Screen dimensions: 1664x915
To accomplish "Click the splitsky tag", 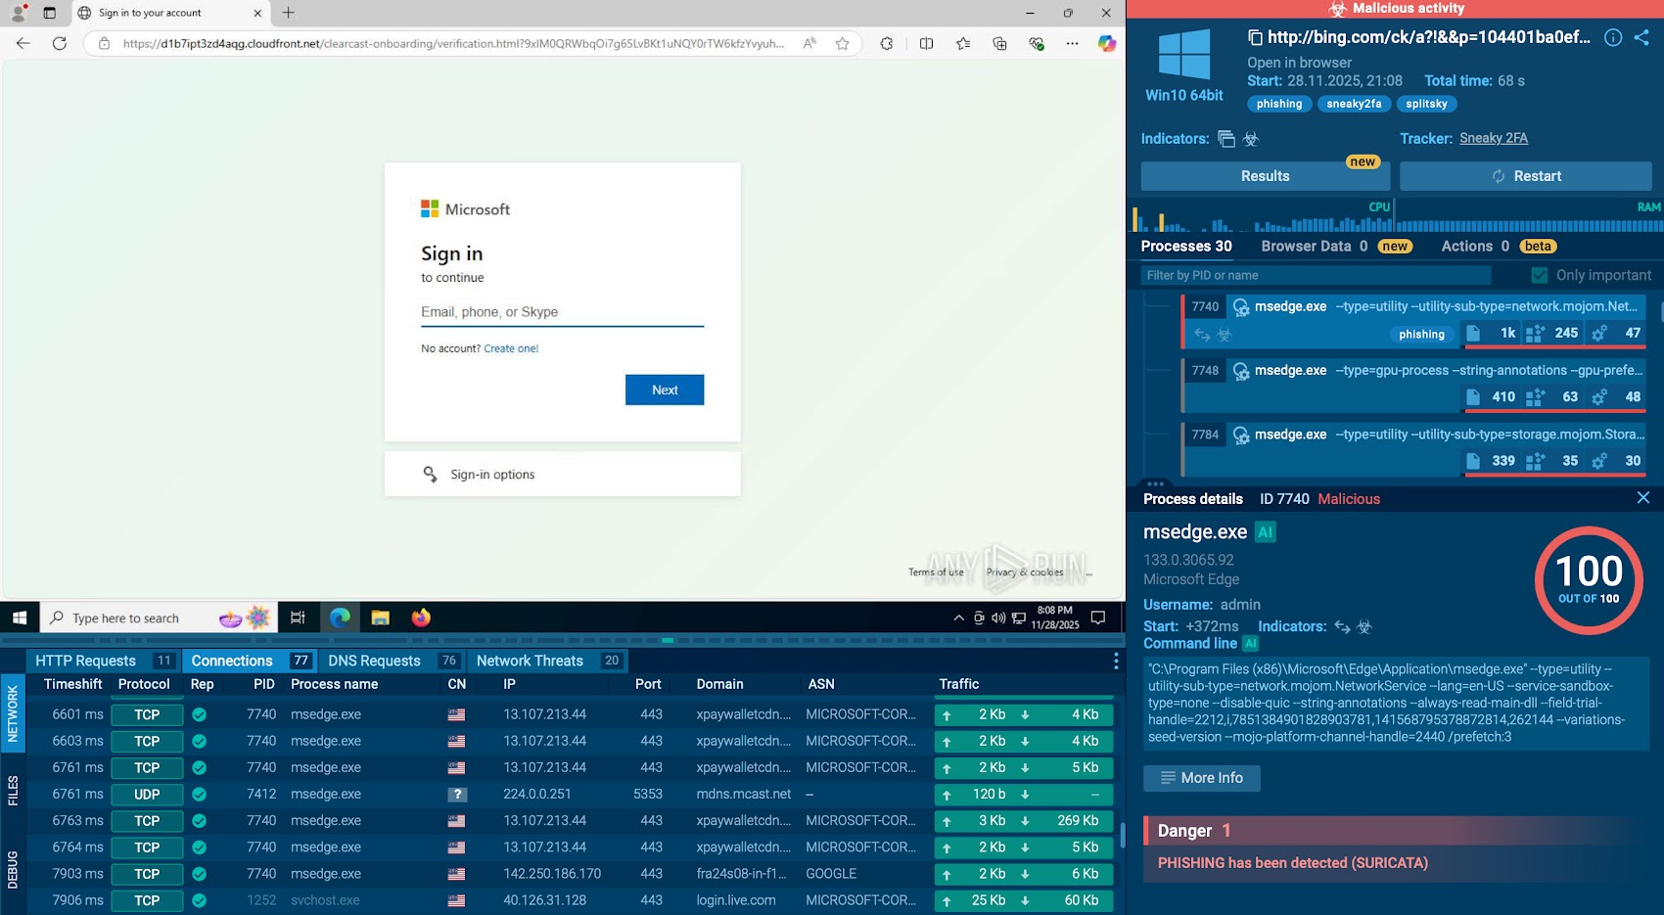I will point(1426,104).
